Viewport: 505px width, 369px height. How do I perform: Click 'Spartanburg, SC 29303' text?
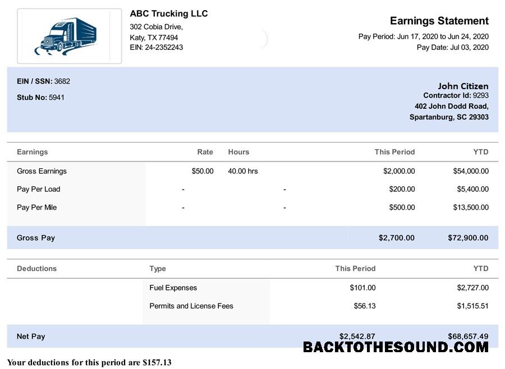[449, 117]
